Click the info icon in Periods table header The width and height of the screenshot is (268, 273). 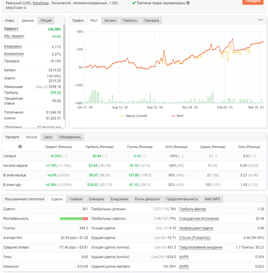pos(20,147)
